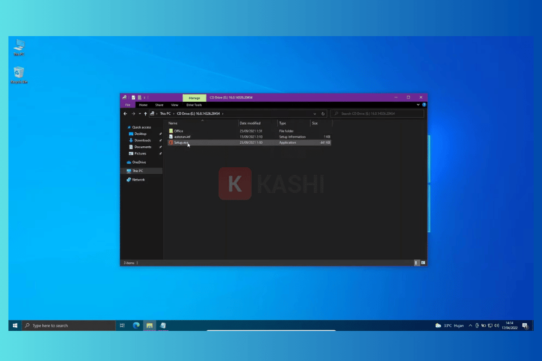This screenshot has width=542, height=361.
Task: Click the Back navigation arrow
Action: pyautogui.click(x=125, y=113)
